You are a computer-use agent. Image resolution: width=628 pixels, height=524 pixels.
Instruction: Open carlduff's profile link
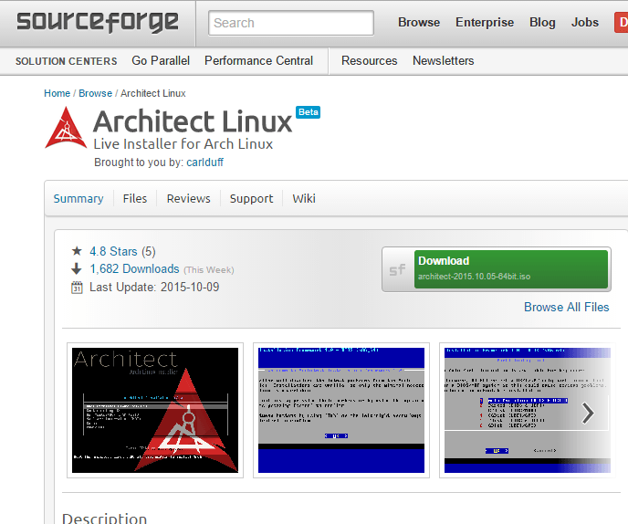[x=204, y=162]
